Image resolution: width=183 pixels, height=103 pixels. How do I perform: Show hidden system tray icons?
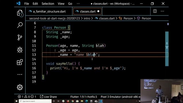pos(136,101)
